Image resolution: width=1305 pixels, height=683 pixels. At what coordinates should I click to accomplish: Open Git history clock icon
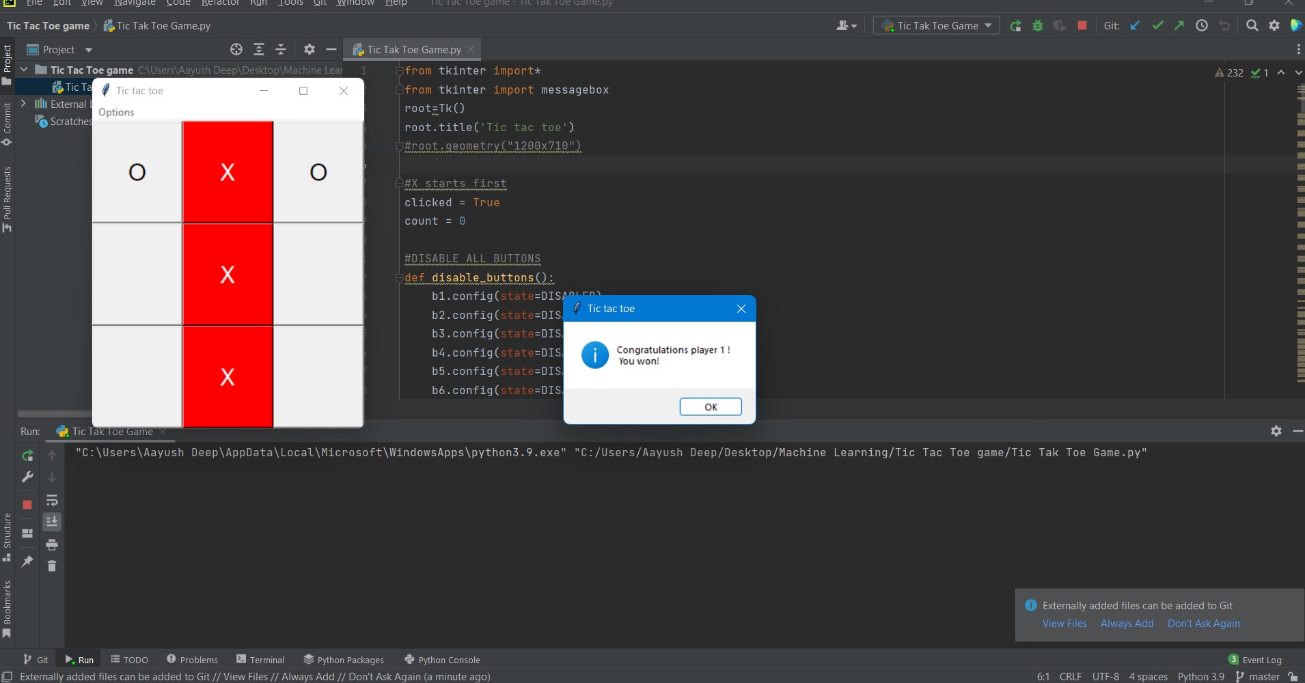click(1202, 26)
